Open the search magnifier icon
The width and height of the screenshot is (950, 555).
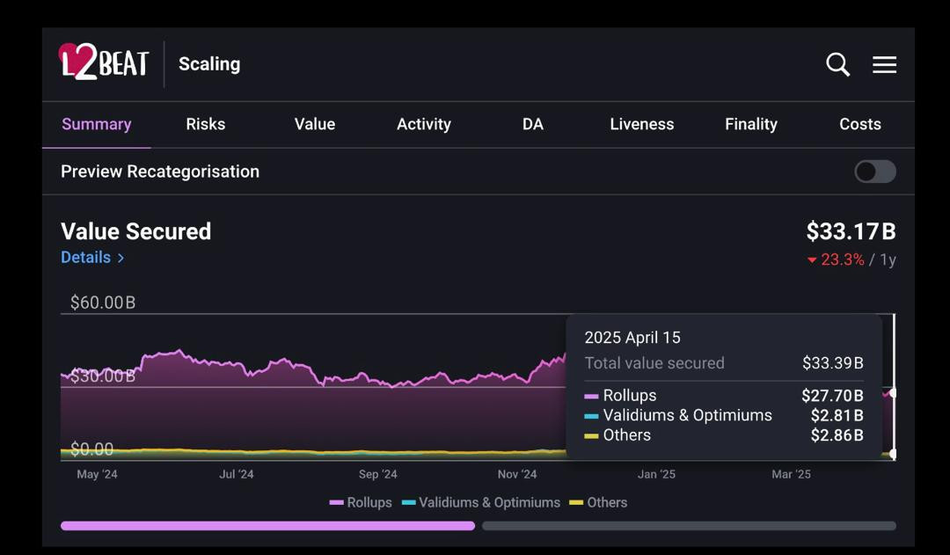[x=837, y=64]
